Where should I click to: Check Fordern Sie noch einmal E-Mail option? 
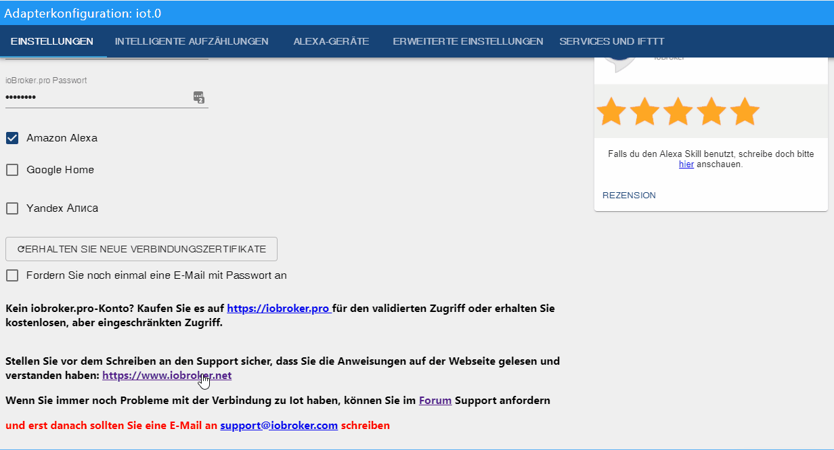tap(12, 275)
